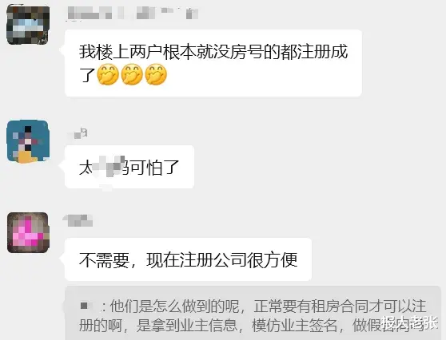Image resolution: width=446 pixels, height=340 pixels.
Task: Select the 太…可怕了 message bubble
Action: [129, 167]
